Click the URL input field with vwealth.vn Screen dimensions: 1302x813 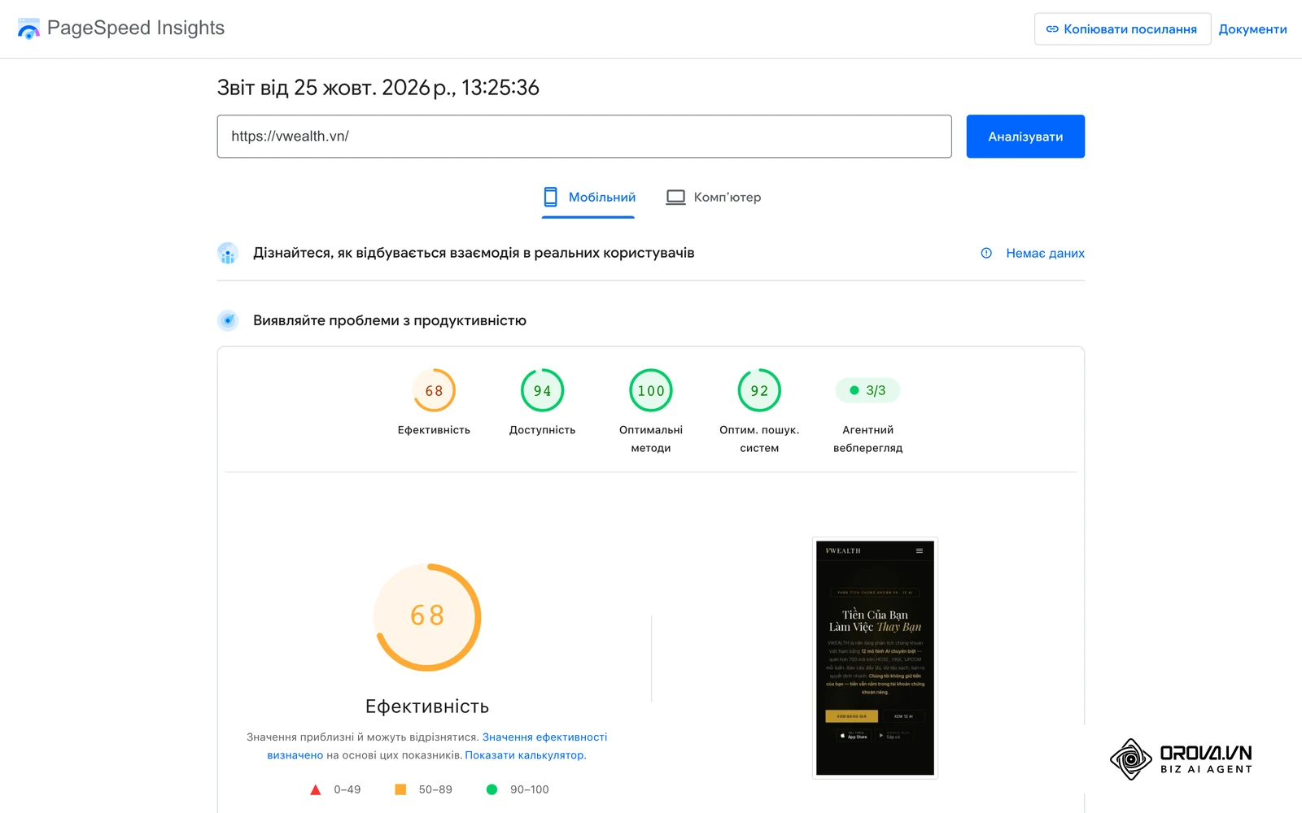[x=584, y=137]
